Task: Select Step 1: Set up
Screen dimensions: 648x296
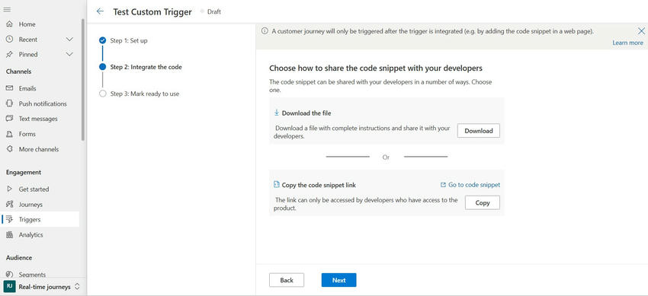Action: (129, 40)
